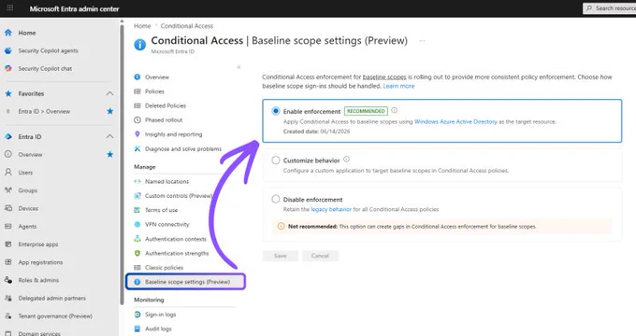Viewport: 636px width, 336px height.
Task: Select the Enable enforcement radio button
Action: click(x=276, y=111)
